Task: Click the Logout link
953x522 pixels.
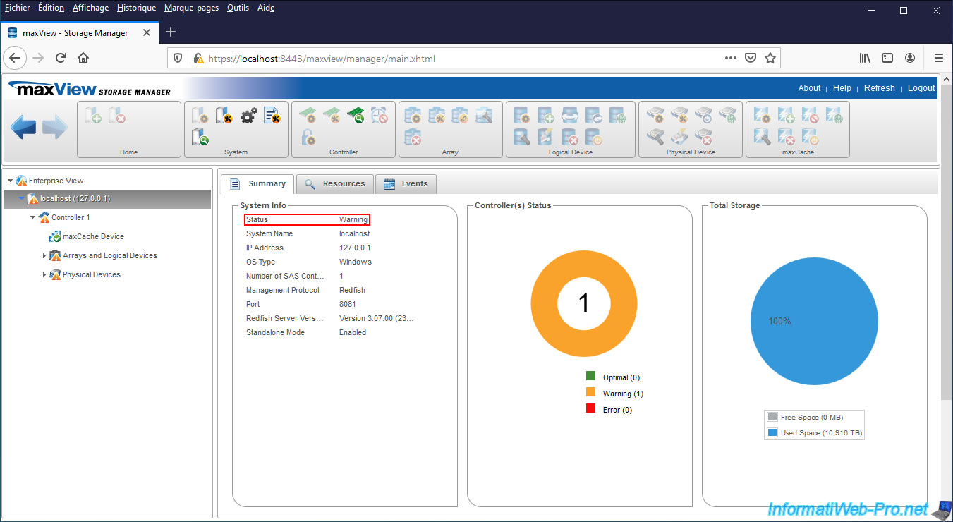Action: pyautogui.click(x=921, y=88)
